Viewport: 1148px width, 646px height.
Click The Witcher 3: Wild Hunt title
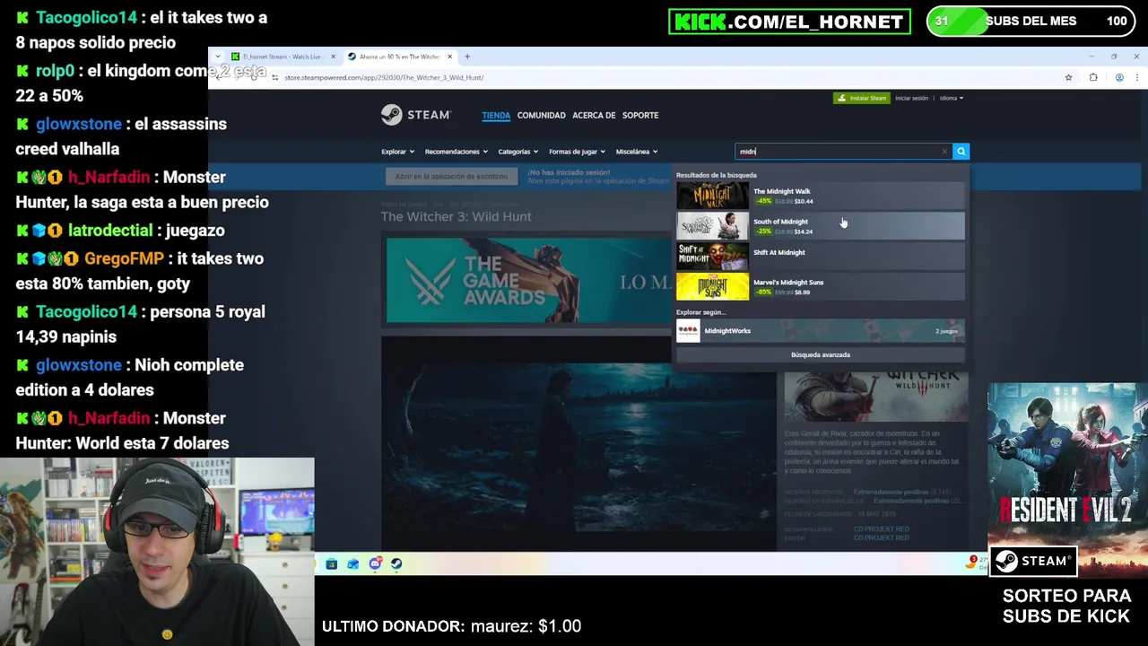(x=456, y=216)
